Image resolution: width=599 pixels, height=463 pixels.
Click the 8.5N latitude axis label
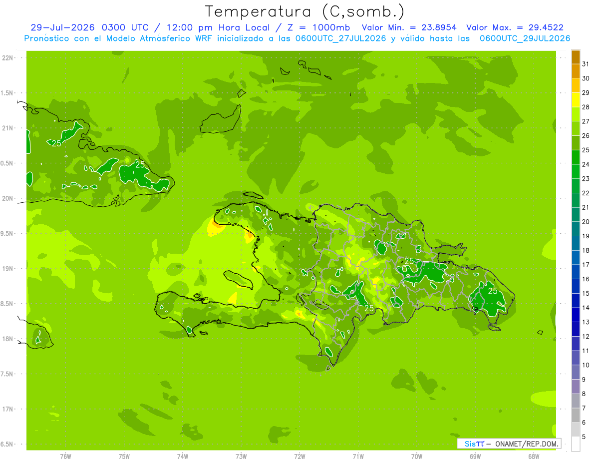(7, 304)
